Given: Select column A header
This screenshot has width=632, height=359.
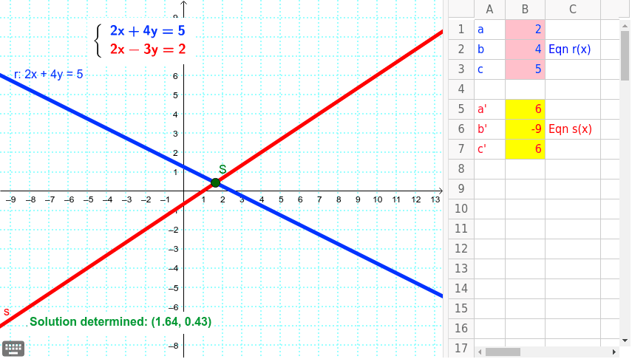Looking at the screenshot, I should pos(490,10).
